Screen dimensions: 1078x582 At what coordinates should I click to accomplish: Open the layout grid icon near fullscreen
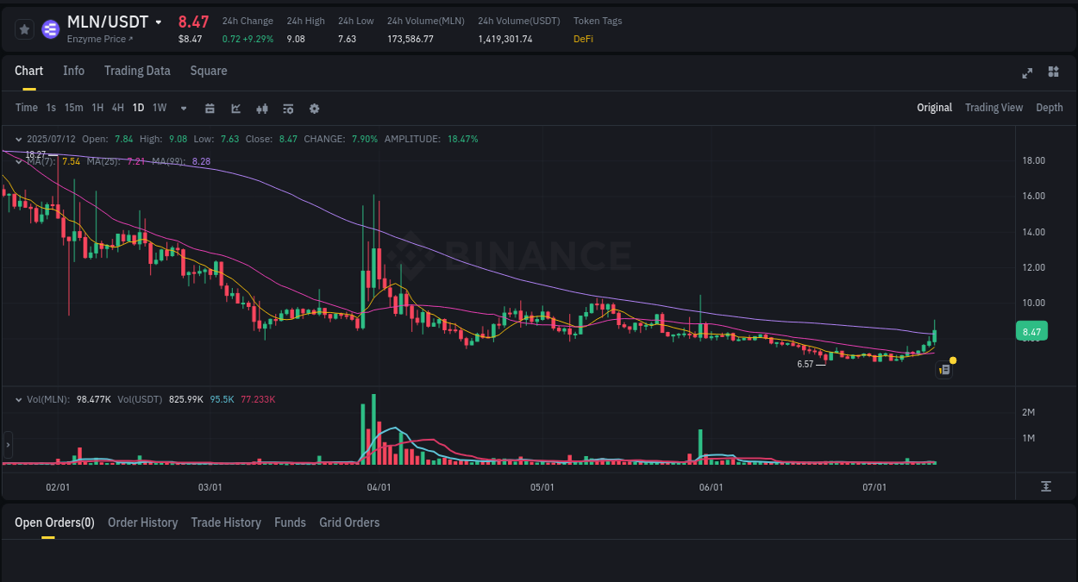[x=1053, y=72]
